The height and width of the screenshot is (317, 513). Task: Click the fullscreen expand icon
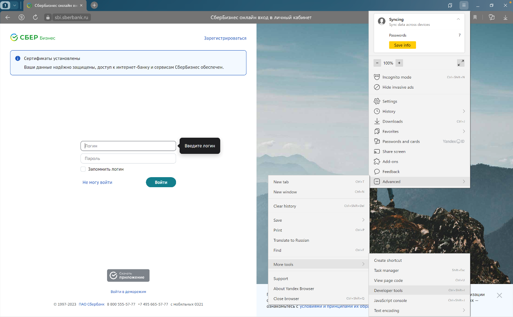(x=461, y=63)
